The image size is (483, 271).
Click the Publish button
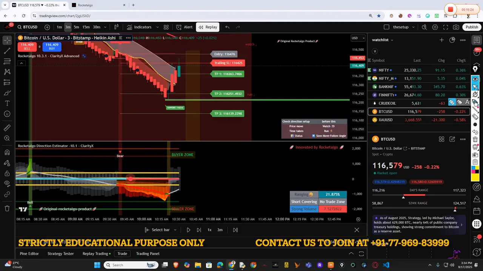(472, 27)
